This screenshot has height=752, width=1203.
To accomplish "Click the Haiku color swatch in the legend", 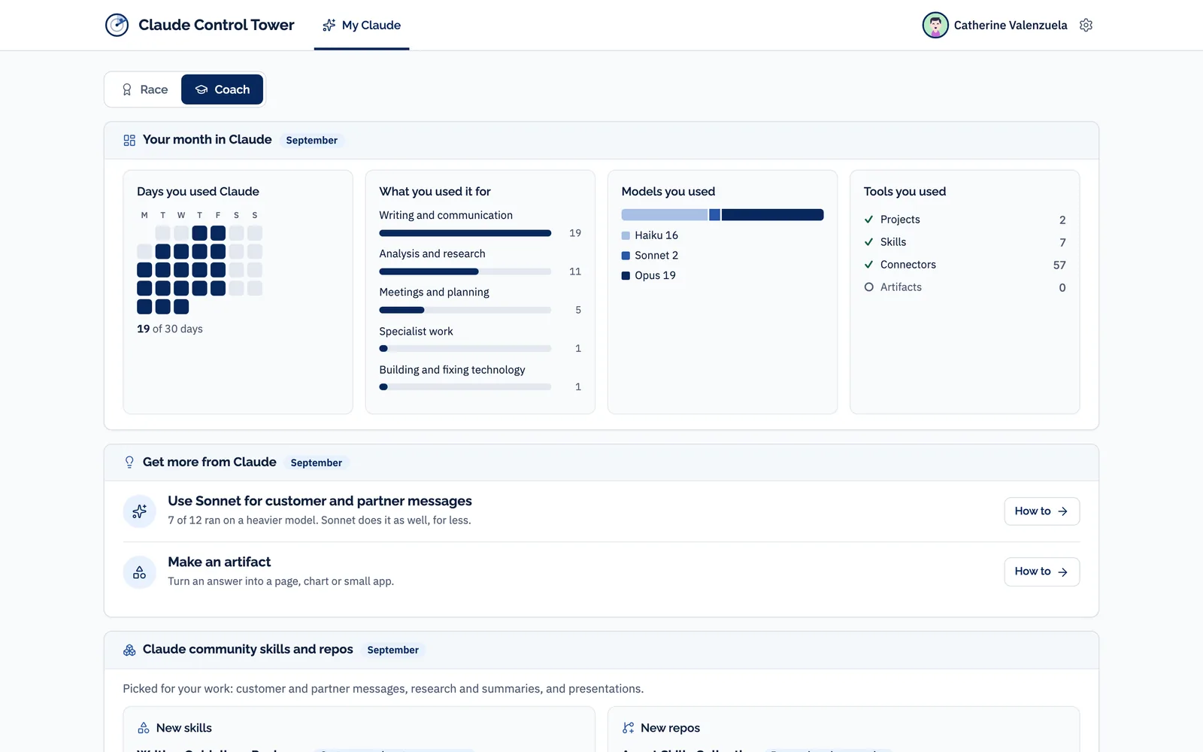I will 626,235.
